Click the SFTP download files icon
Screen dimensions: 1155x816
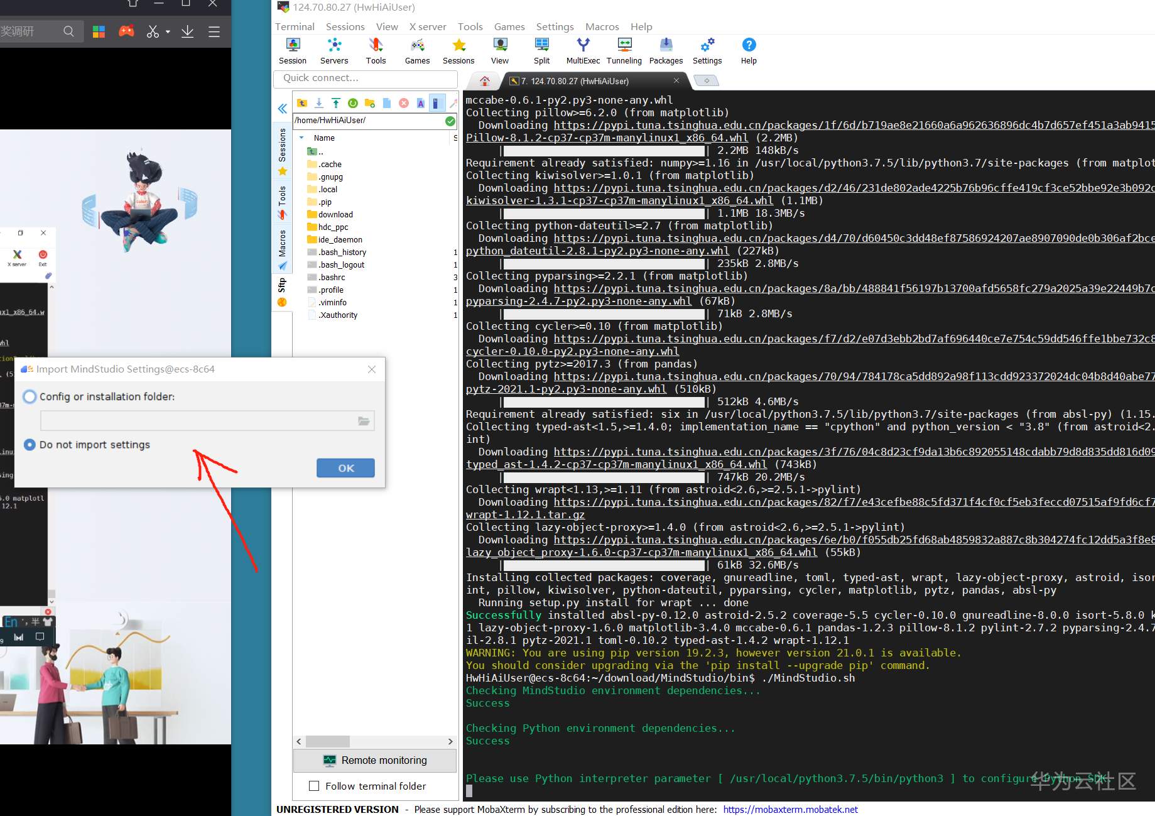point(319,103)
